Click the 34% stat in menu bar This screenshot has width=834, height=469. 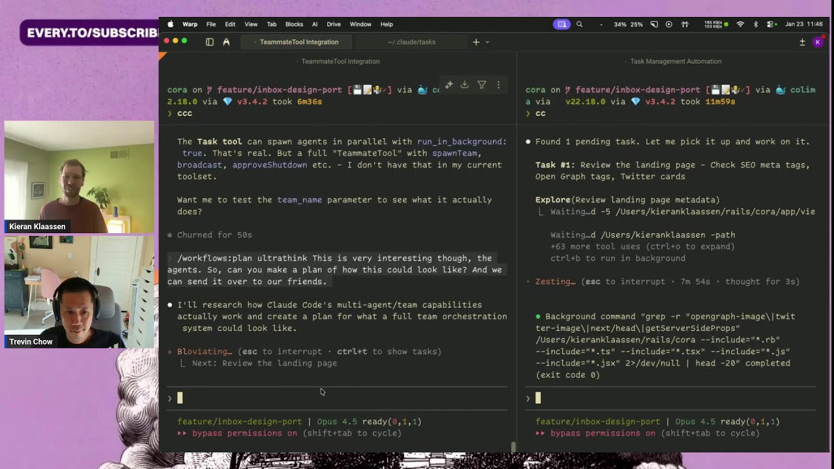(x=620, y=24)
